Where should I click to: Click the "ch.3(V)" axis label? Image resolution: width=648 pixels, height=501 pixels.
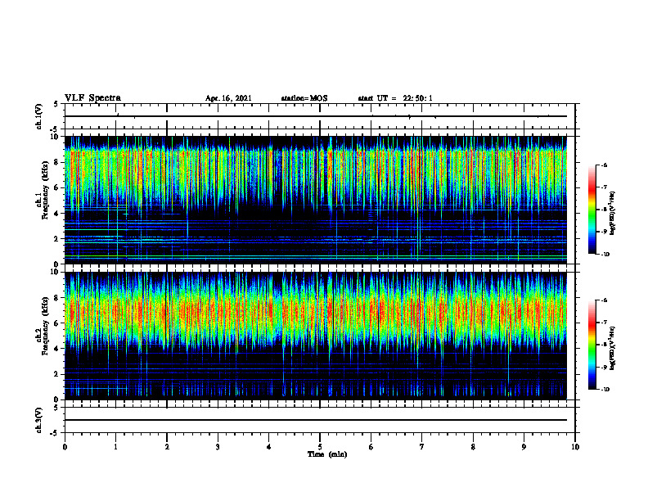point(39,420)
